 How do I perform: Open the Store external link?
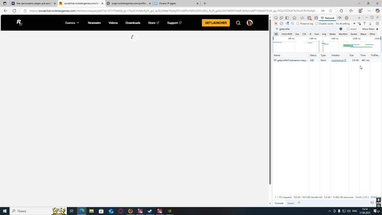[153, 23]
